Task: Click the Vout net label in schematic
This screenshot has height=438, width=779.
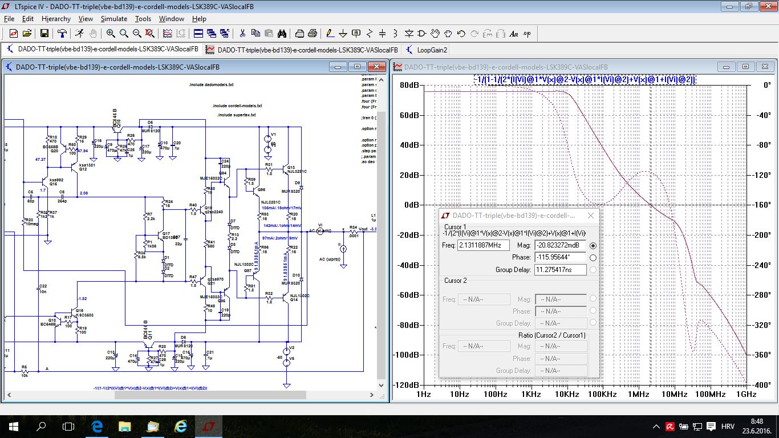Action: click(x=363, y=229)
